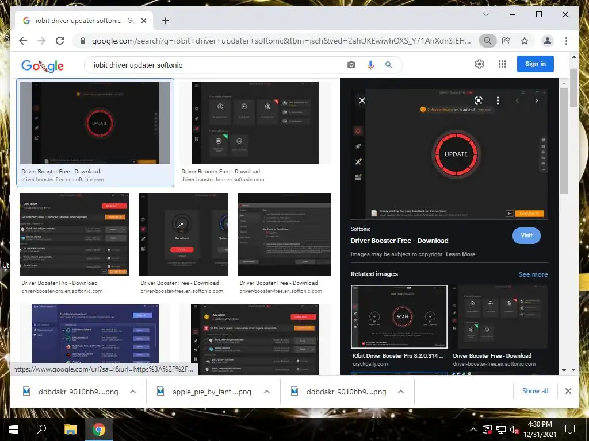Open the Chrome three-dot menu
Viewport: 589px width, 441px height.
566,41
